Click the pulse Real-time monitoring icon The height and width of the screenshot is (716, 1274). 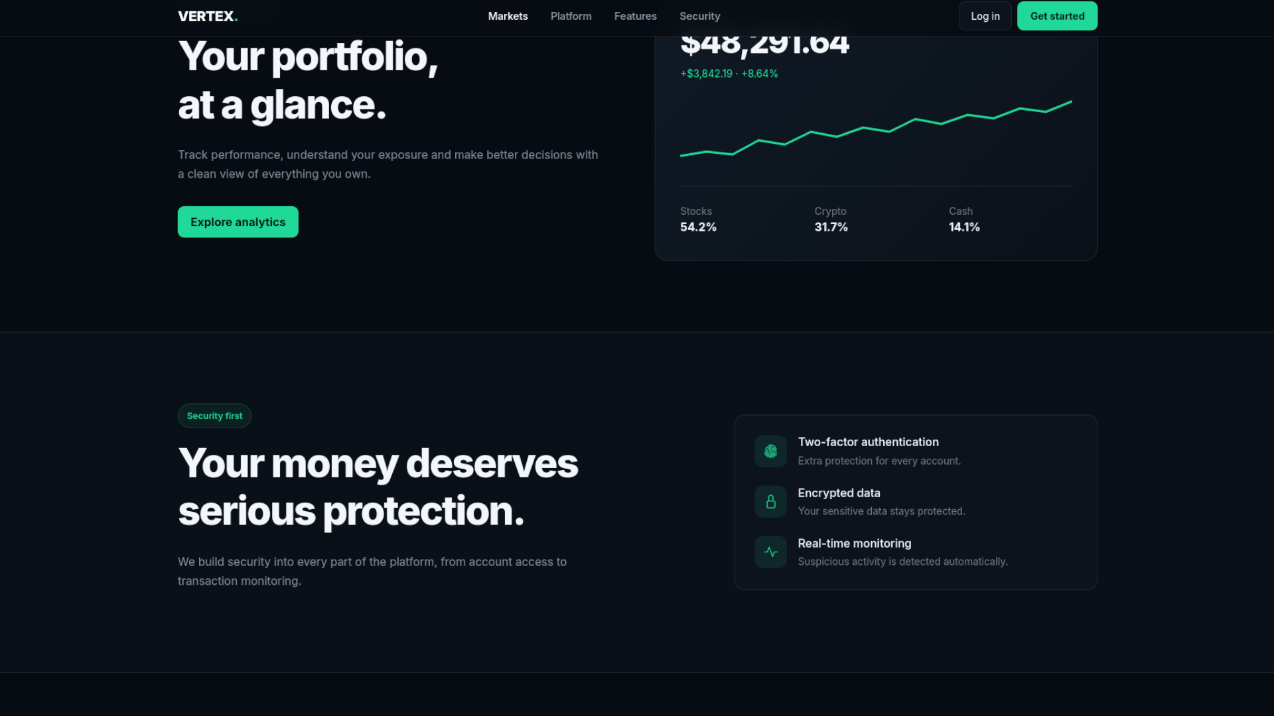click(x=770, y=552)
